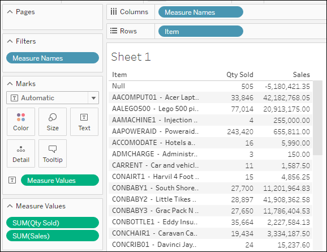Select the Measure Names filter pill

pos(53,58)
